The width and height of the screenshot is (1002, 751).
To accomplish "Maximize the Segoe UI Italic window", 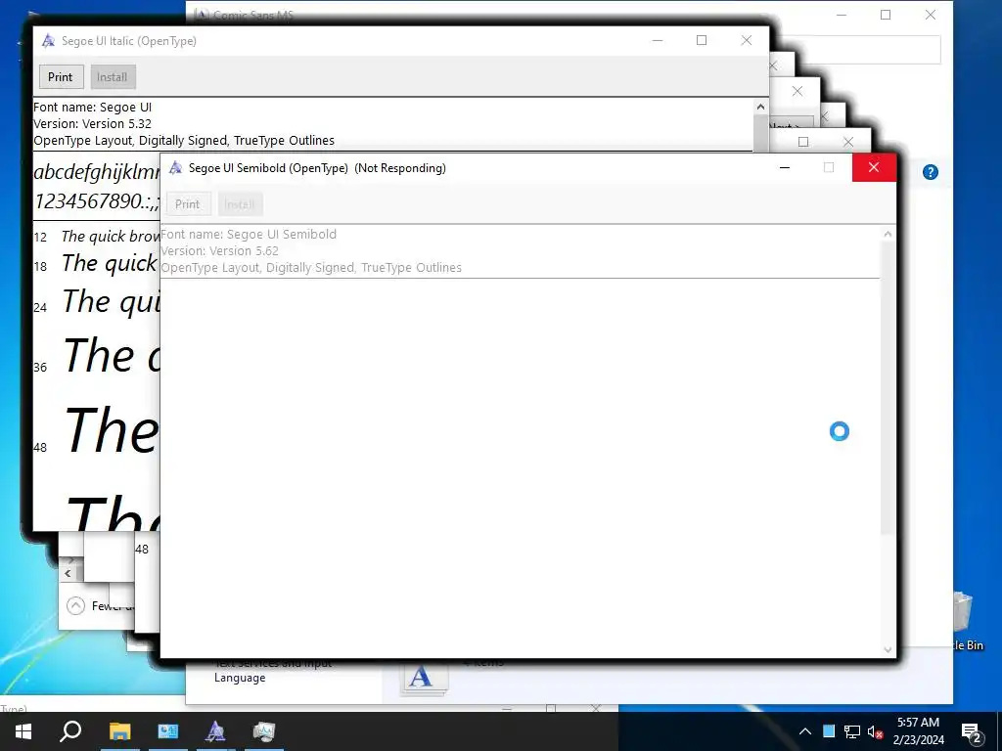I will (x=701, y=40).
